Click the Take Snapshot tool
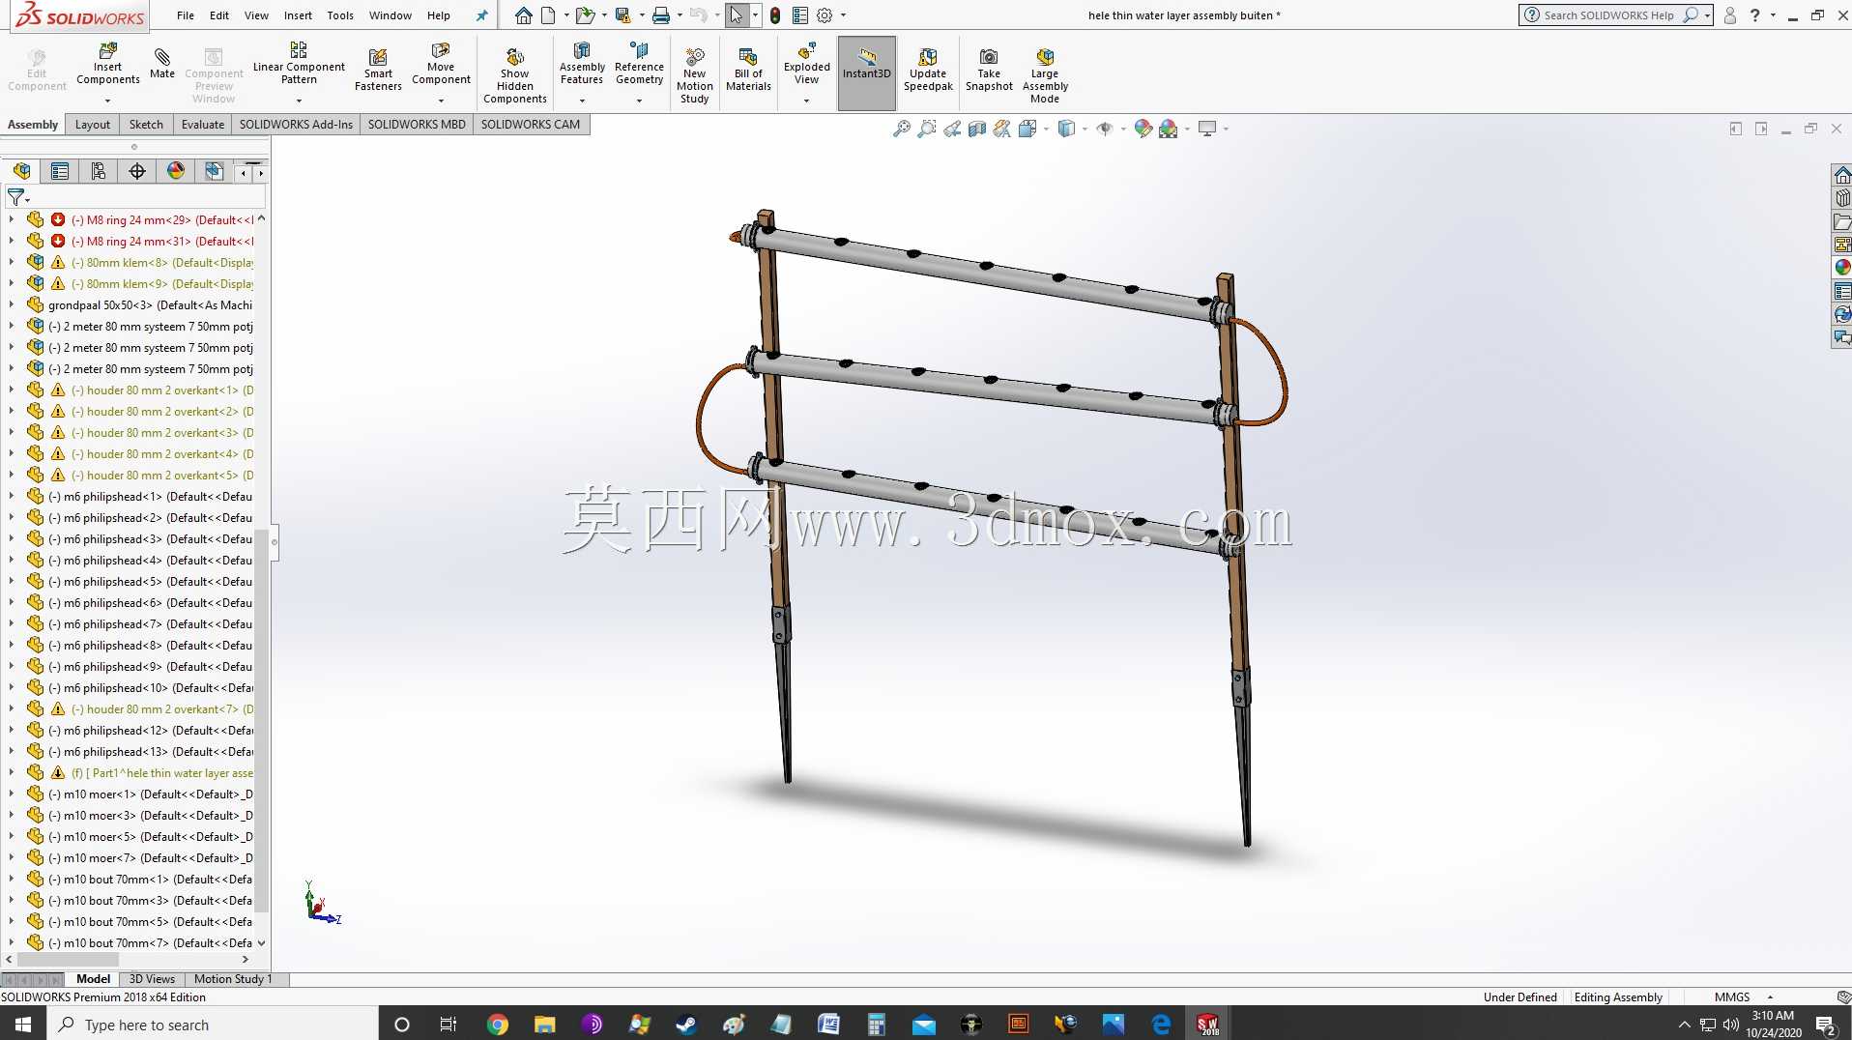The image size is (1852, 1040). 989,70
